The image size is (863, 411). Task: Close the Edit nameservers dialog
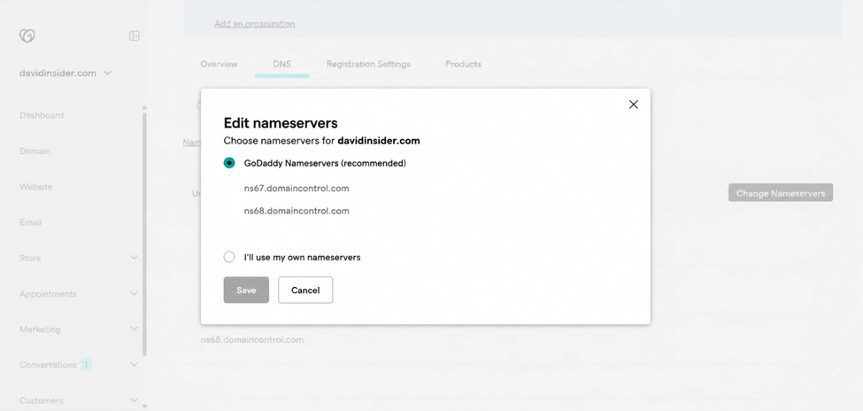(634, 105)
